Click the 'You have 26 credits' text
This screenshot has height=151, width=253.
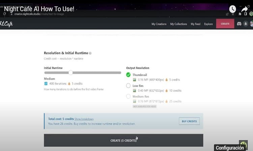coord(60,124)
